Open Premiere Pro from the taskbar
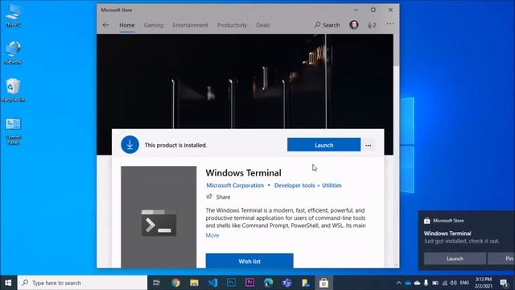This screenshot has height=290, width=515. [x=249, y=283]
